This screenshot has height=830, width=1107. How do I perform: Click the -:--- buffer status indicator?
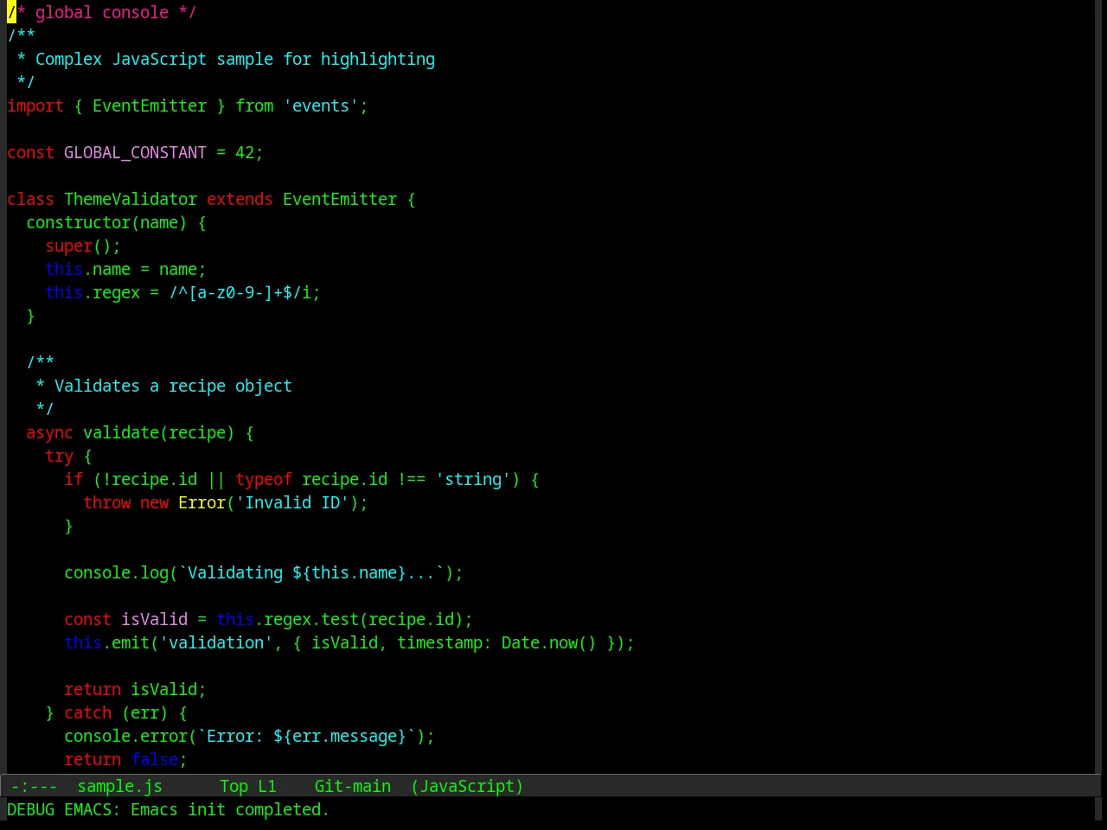pyautogui.click(x=35, y=787)
